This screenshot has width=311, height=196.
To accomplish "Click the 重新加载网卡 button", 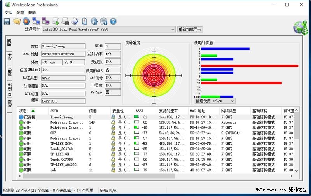I will click(190, 29).
